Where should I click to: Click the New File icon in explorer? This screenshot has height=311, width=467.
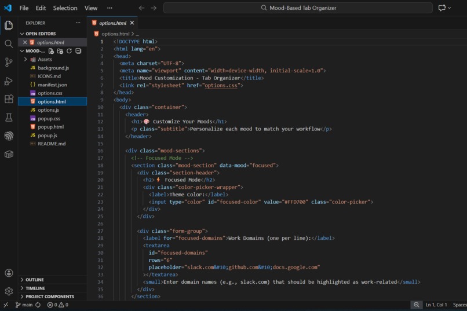51,51
